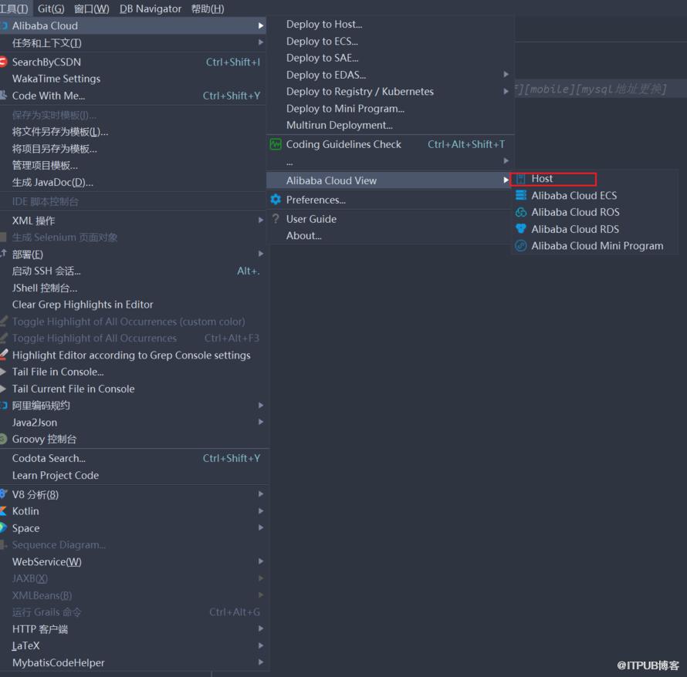
Task: Click the Code With Me icon
Action: pyautogui.click(x=3, y=96)
